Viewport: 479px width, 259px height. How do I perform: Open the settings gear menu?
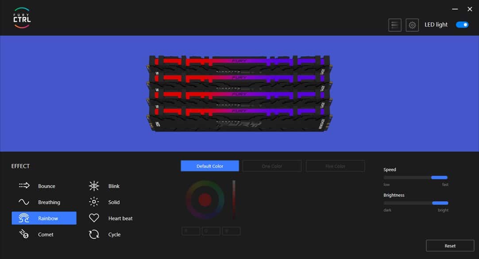412,24
